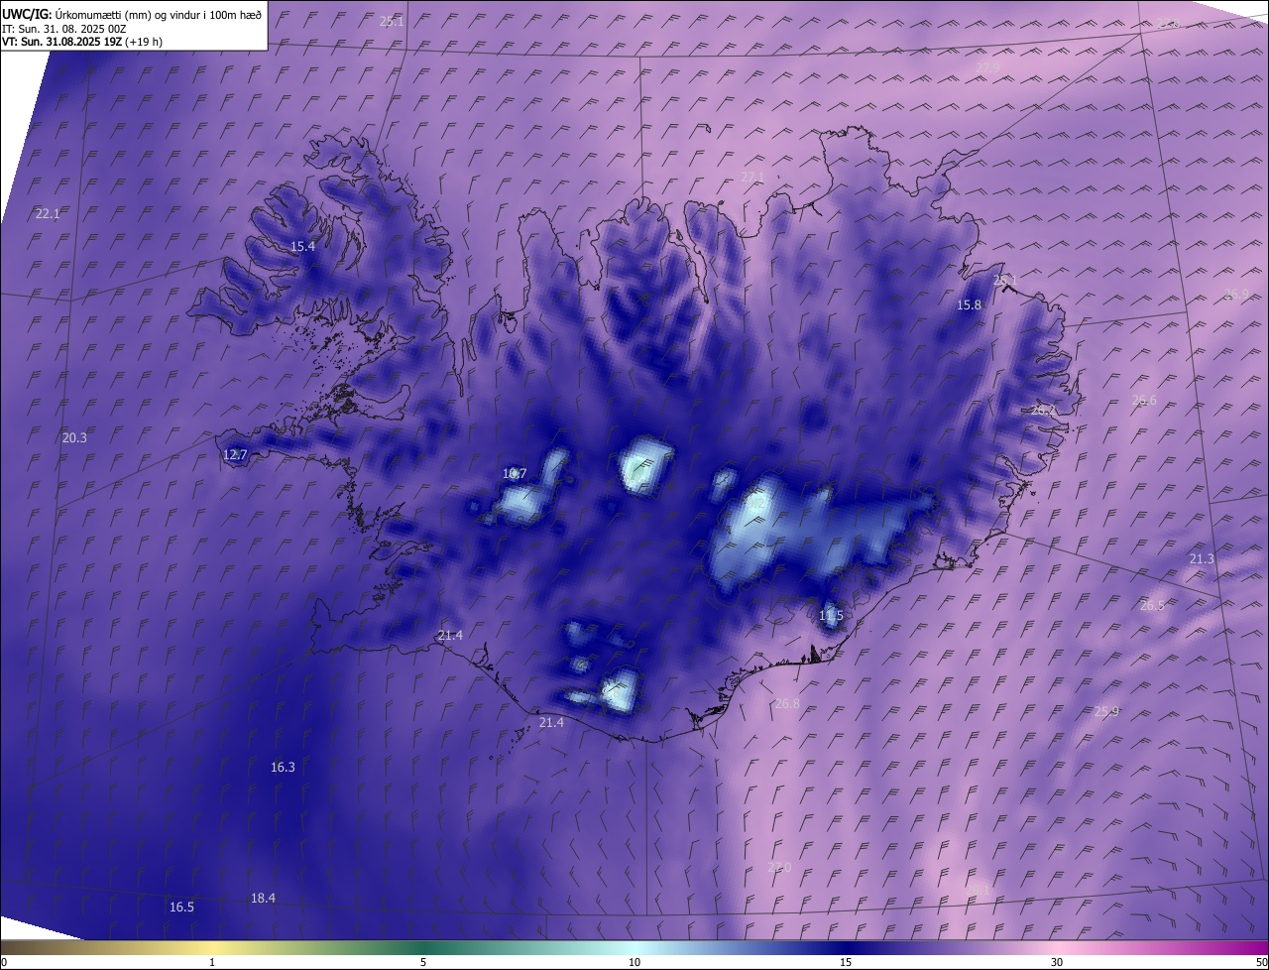Select the 15.8 value in northeast Iceland
The width and height of the screenshot is (1269, 970).
pos(969,304)
